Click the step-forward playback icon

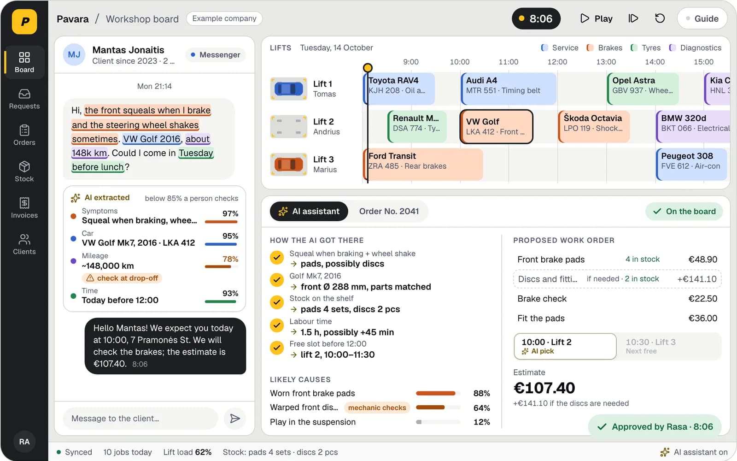(633, 18)
